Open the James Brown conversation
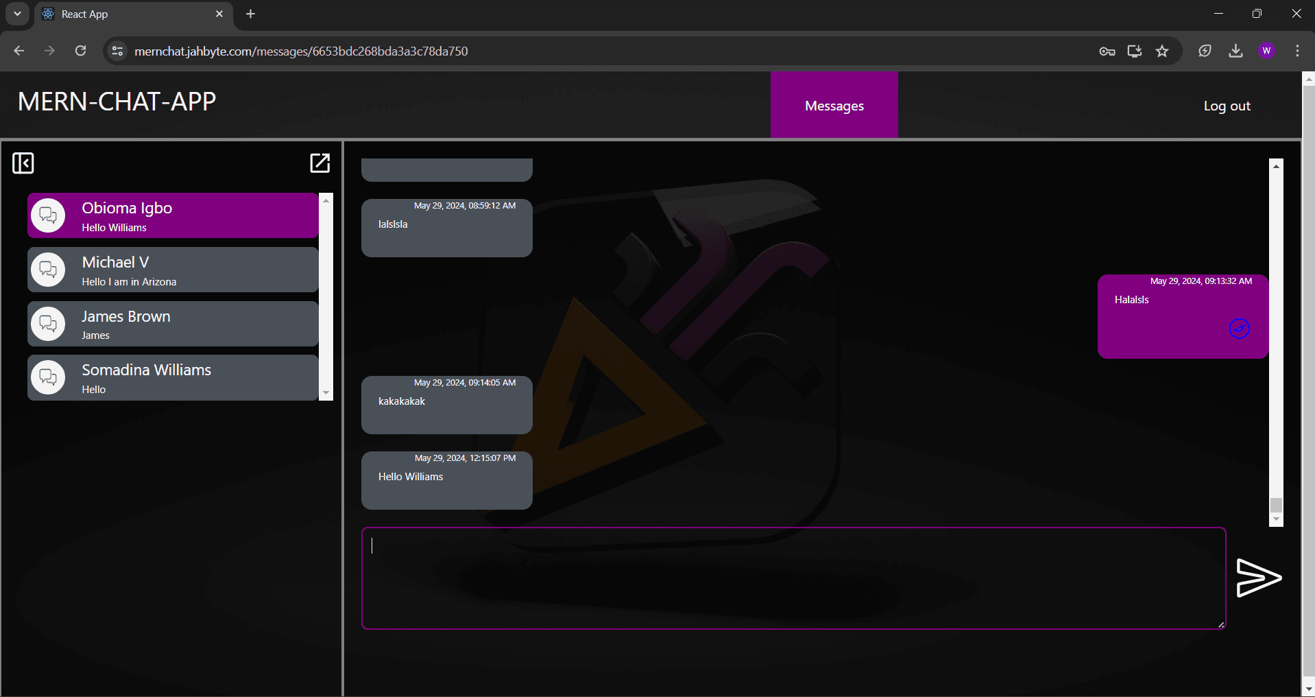Viewport: 1315px width, 697px height. (173, 323)
